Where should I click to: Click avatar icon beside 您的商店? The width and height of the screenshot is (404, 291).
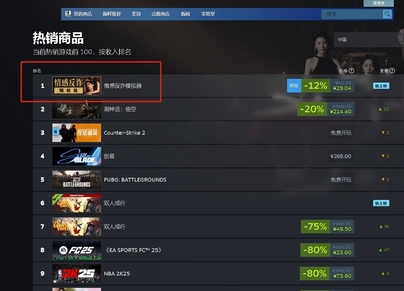point(68,14)
